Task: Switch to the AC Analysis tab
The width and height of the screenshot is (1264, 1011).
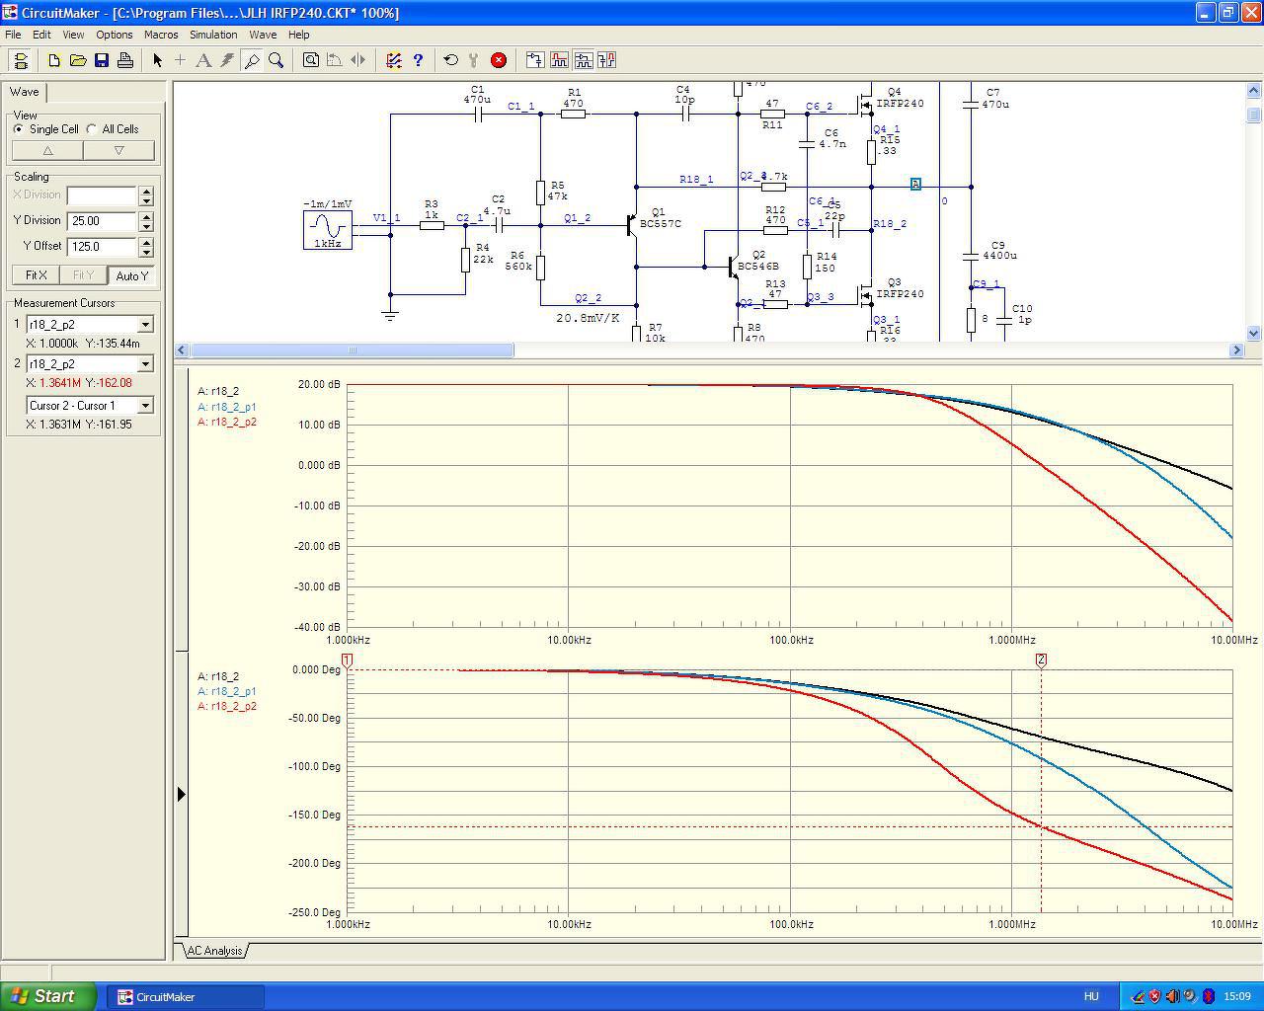Action: (214, 951)
